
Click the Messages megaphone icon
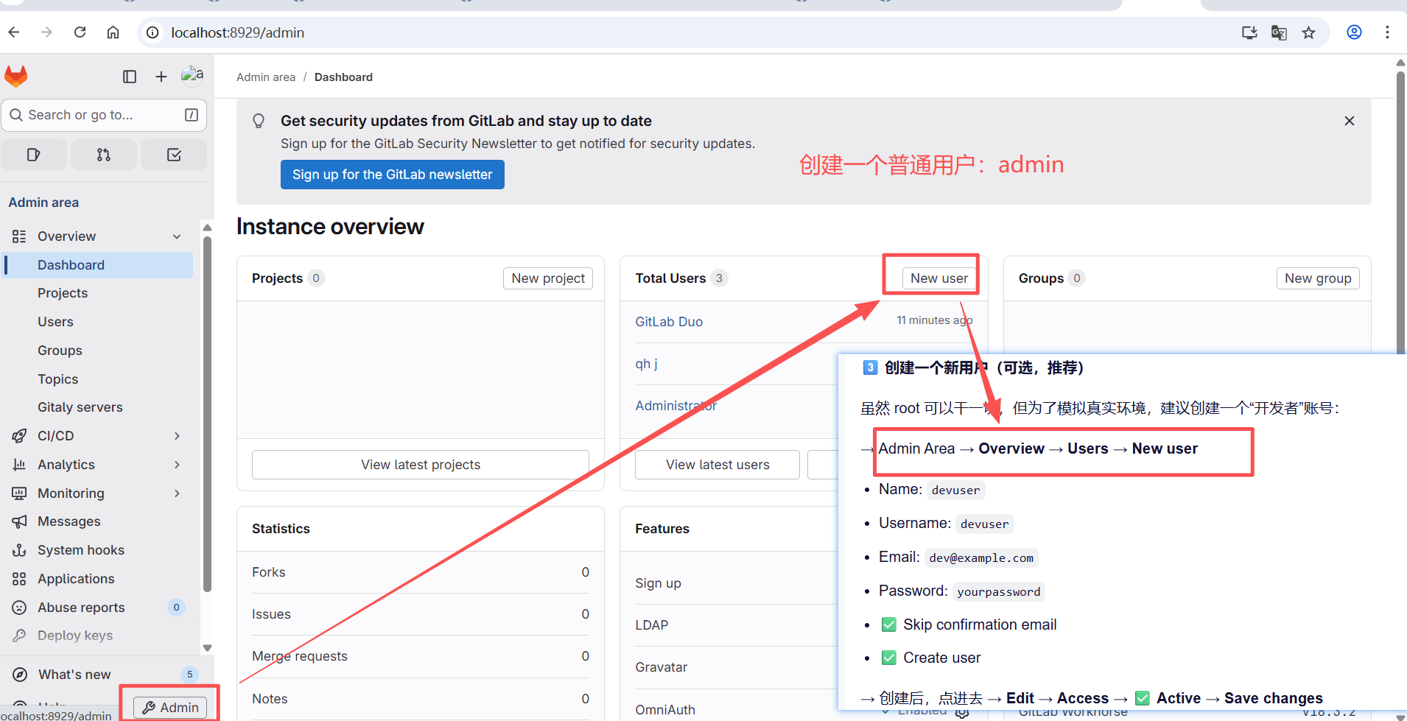pos(19,521)
